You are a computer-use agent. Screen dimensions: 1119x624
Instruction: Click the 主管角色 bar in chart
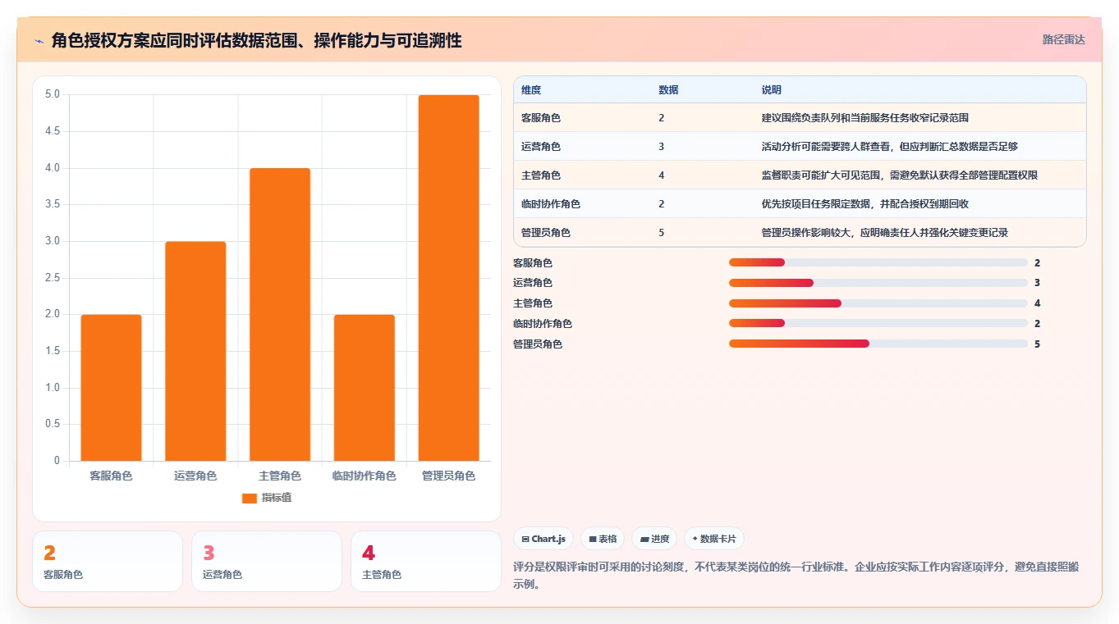(280, 315)
